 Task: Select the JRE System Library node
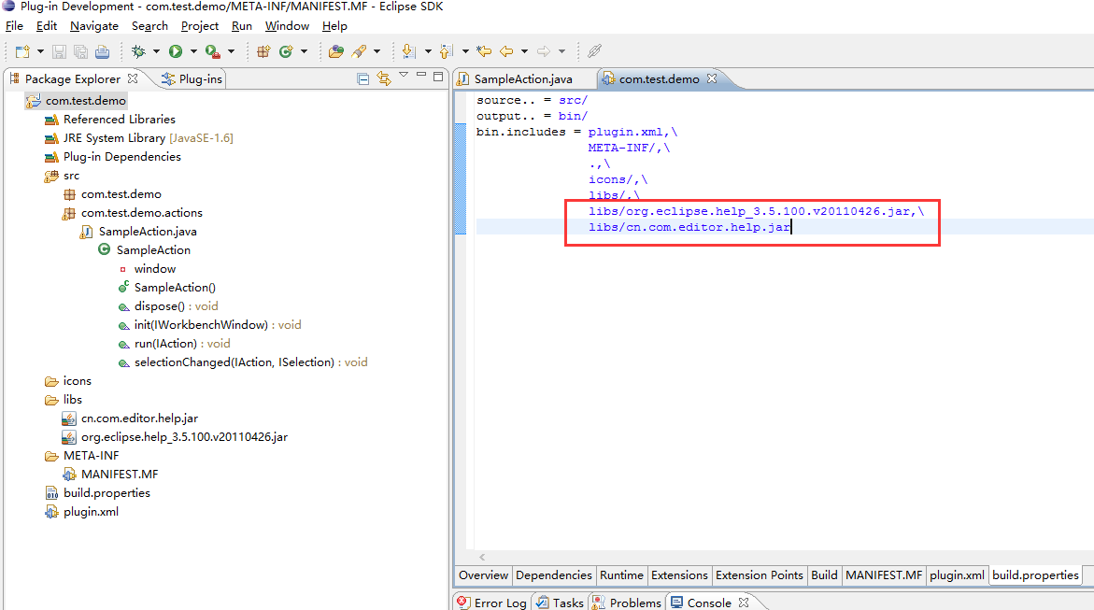point(148,138)
